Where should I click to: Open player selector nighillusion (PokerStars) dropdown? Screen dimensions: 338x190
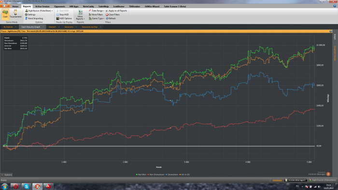pyautogui.click(x=39, y=11)
